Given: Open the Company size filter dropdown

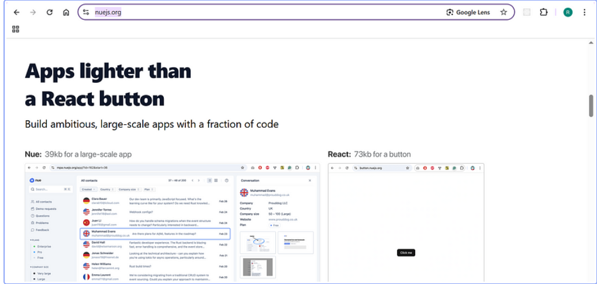Looking at the screenshot, I should (129, 189).
